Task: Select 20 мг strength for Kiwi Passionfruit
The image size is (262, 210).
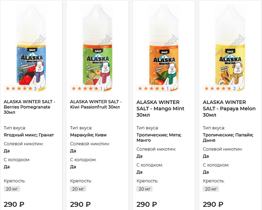Action: 78,189
